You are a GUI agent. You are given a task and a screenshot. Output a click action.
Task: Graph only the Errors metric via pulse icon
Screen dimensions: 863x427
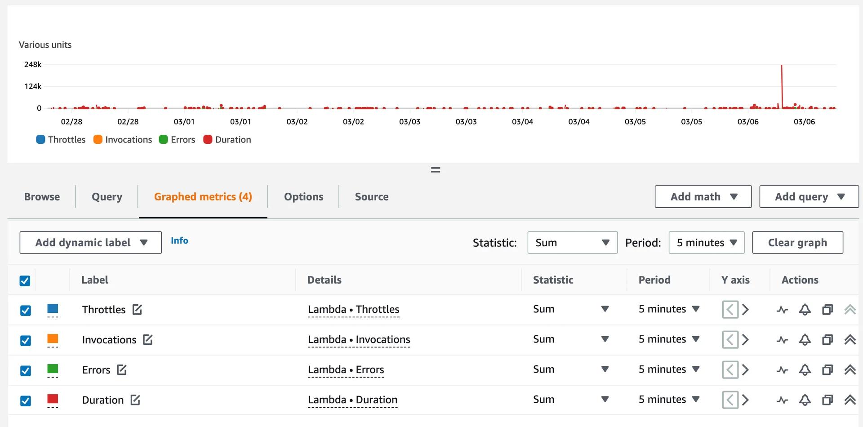point(782,370)
